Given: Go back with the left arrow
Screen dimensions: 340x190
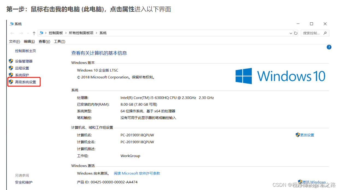Looking at the screenshot, I should (12, 33).
